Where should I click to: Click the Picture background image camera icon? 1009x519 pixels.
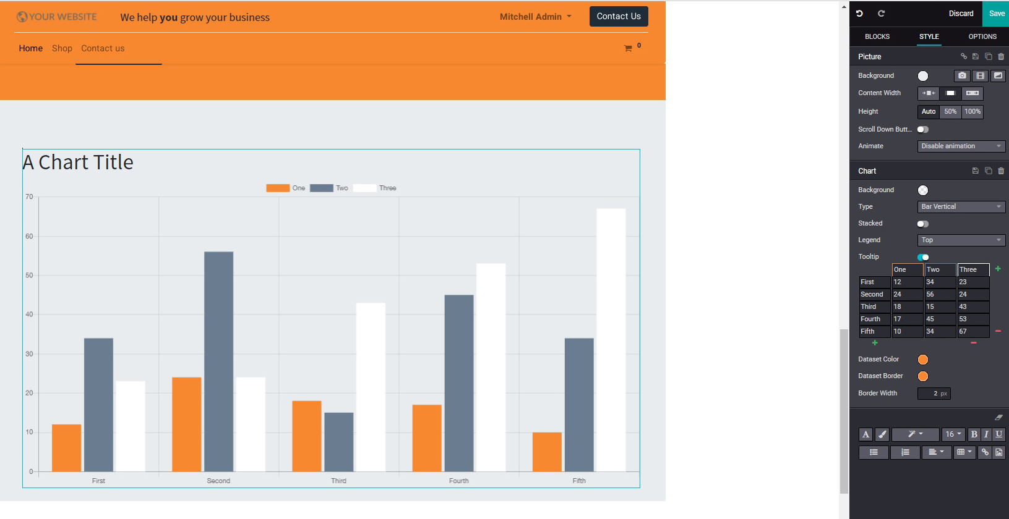click(961, 76)
